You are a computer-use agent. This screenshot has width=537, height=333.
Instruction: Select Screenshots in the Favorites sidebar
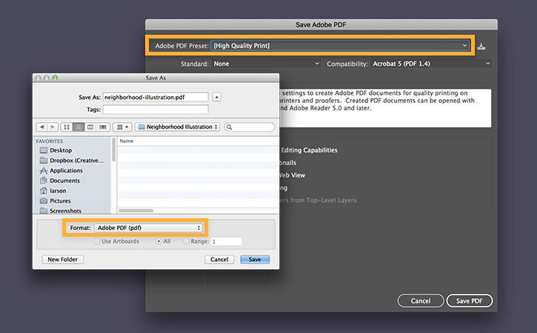click(65, 211)
